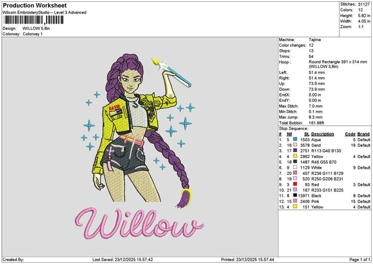Screen dimensions: 373x264
Task: Select the R233 G151 B225 swatch
Action: coord(295,190)
